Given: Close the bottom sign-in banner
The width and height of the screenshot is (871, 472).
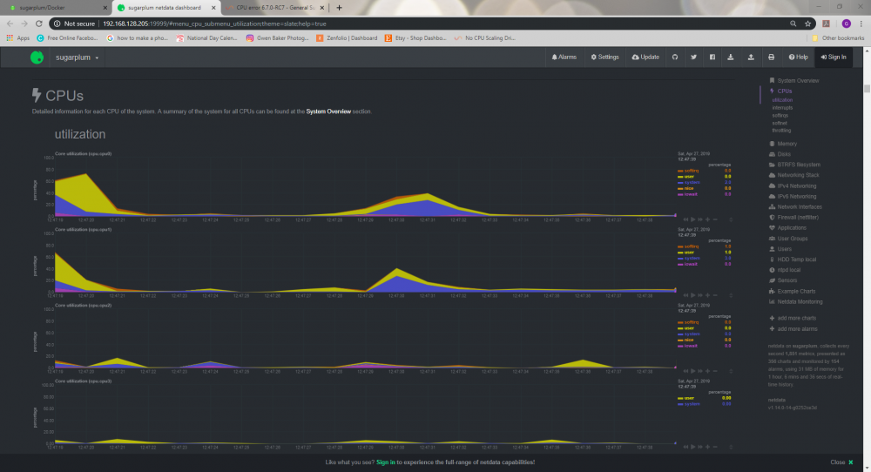Looking at the screenshot, I should (x=841, y=462).
